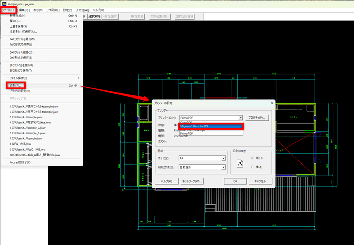
Task: Open the 編集(E) menu
Action: pos(23,10)
